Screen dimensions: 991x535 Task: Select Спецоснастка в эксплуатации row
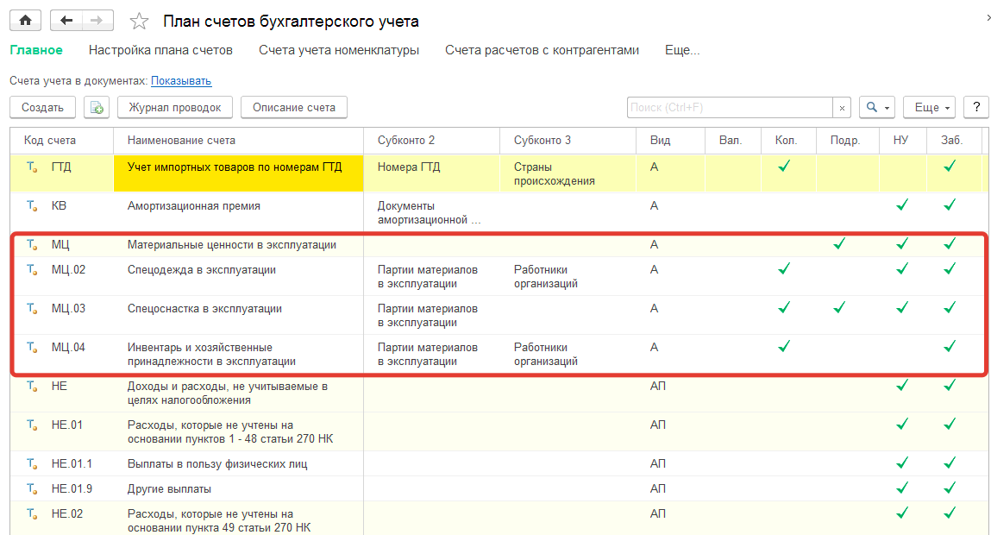[496, 315]
